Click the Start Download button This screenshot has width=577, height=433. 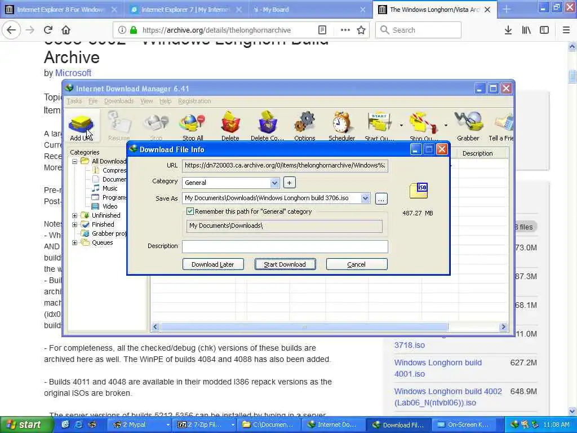[285, 264]
